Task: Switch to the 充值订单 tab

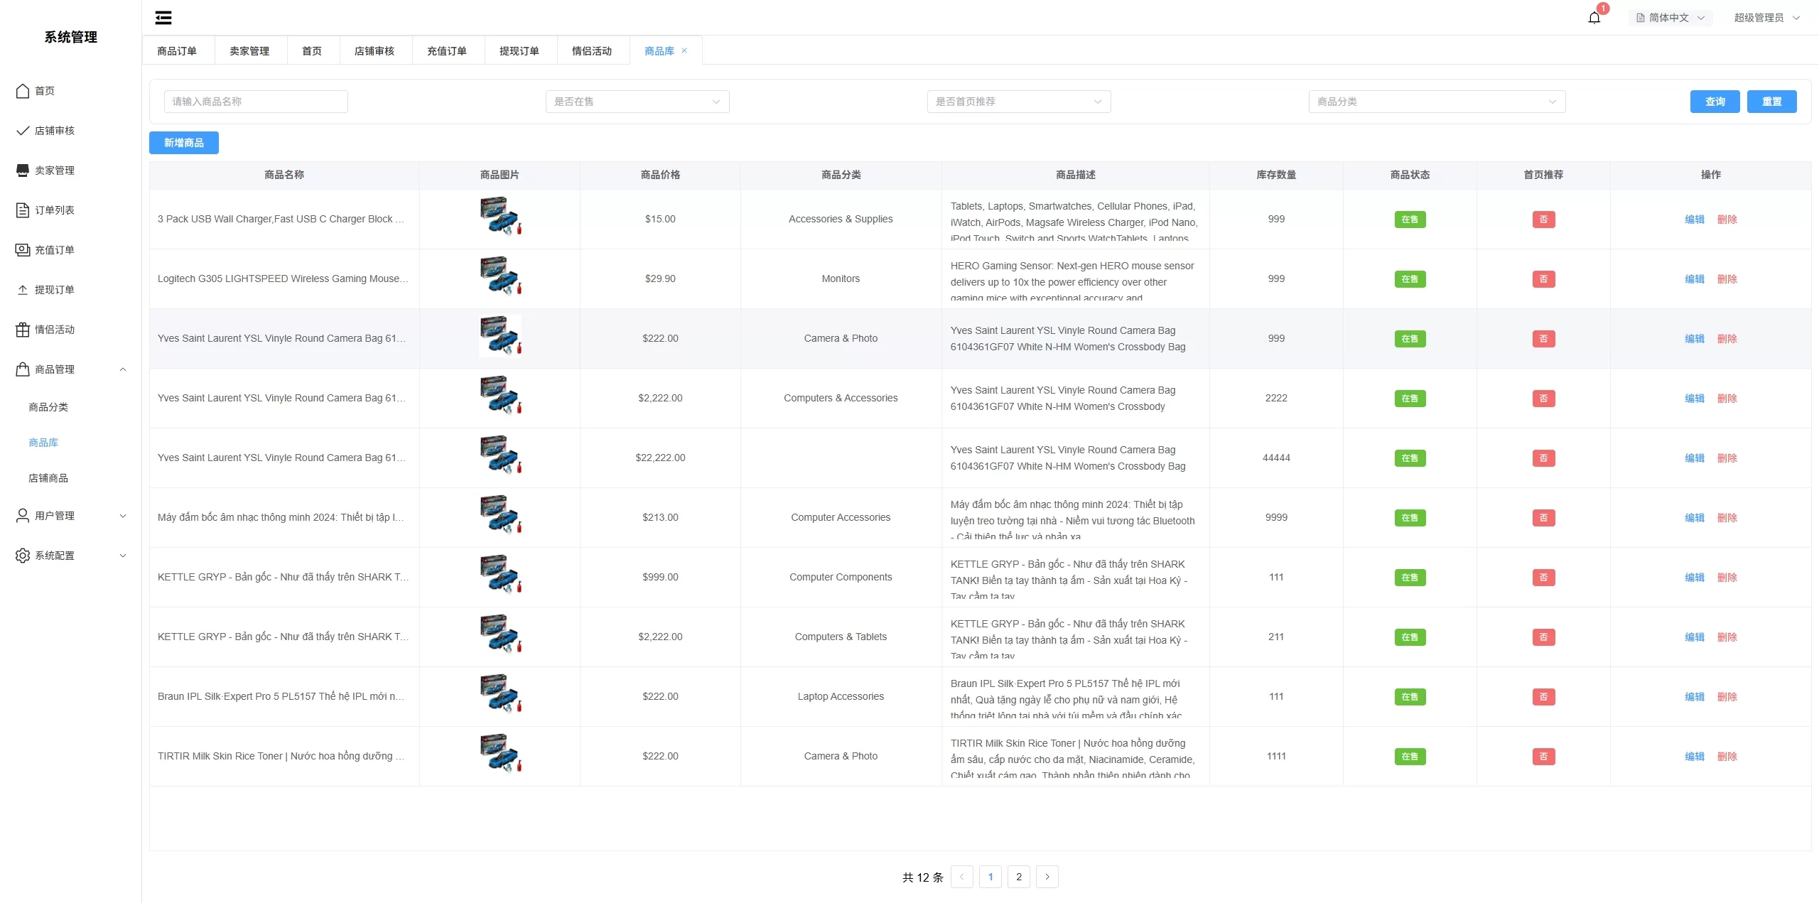Action: [x=447, y=51]
